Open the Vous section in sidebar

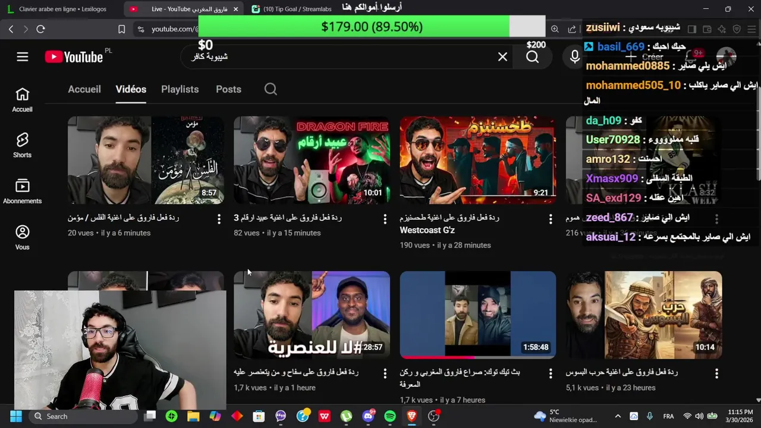(23, 238)
